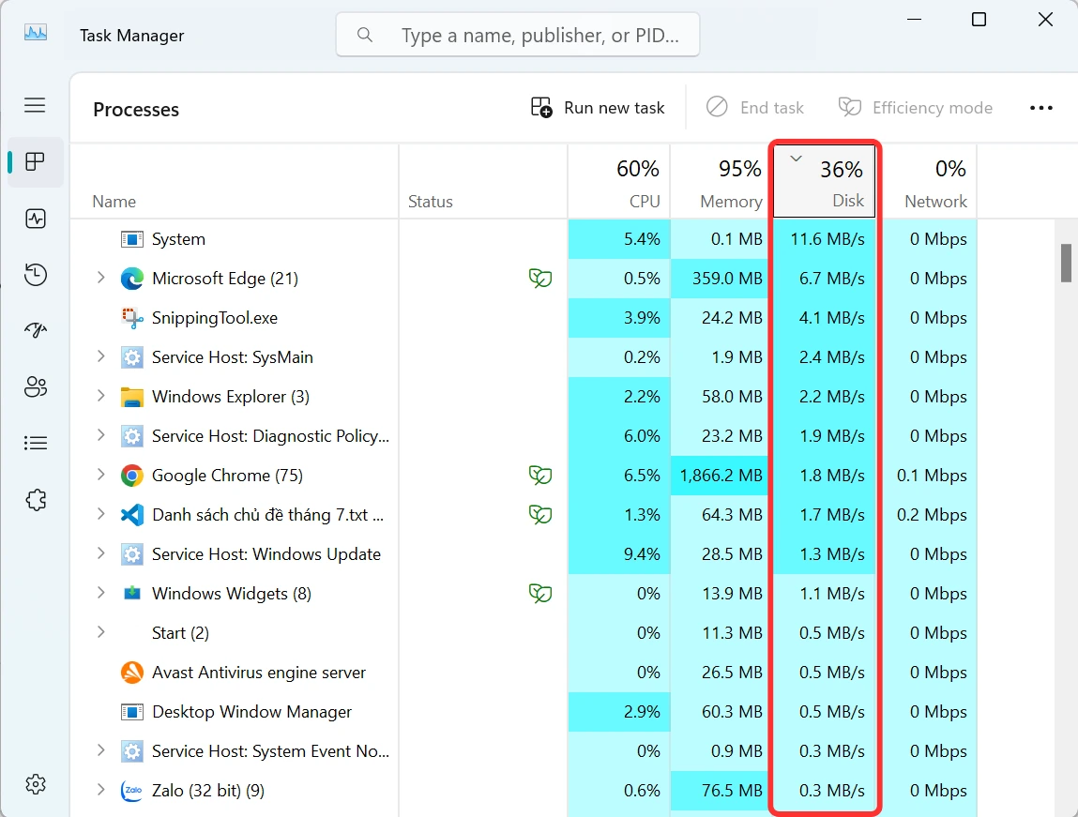
Task: Click Chrome's 1,866.2 MB memory value
Action: tap(721, 476)
